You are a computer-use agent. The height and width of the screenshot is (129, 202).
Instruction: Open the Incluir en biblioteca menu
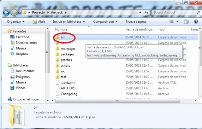pyautogui.click(x=69, y=21)
